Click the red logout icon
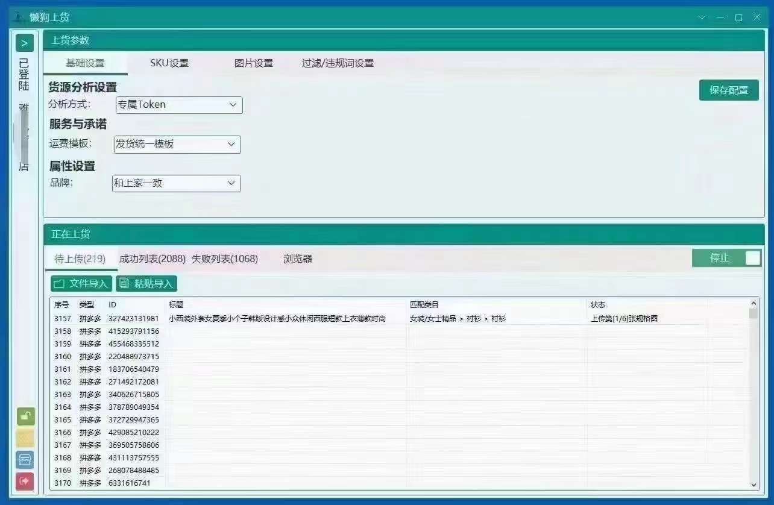The width and height of the screenshot is (774, 505). (x=25, y=481)
